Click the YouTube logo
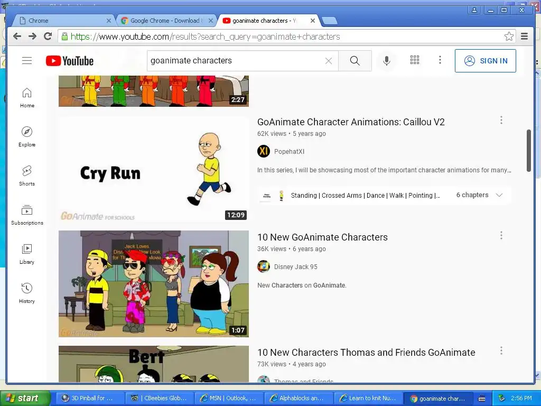The width and height of the screenshot is (541, 406). tap(70, 61)
